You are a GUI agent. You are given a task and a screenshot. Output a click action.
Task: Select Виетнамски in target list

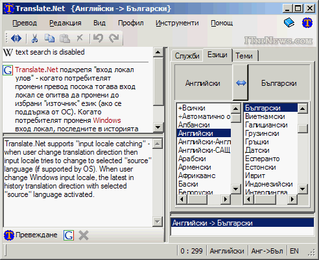(x=271, y=116)
